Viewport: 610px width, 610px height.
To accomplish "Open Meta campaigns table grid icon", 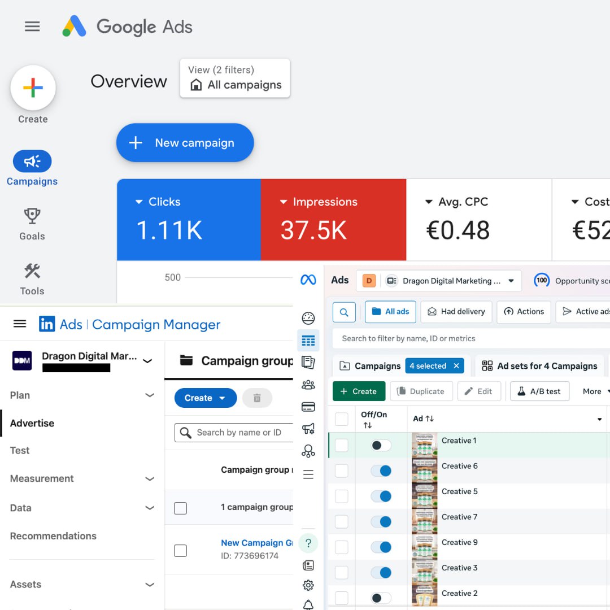I will click(308, 341).
